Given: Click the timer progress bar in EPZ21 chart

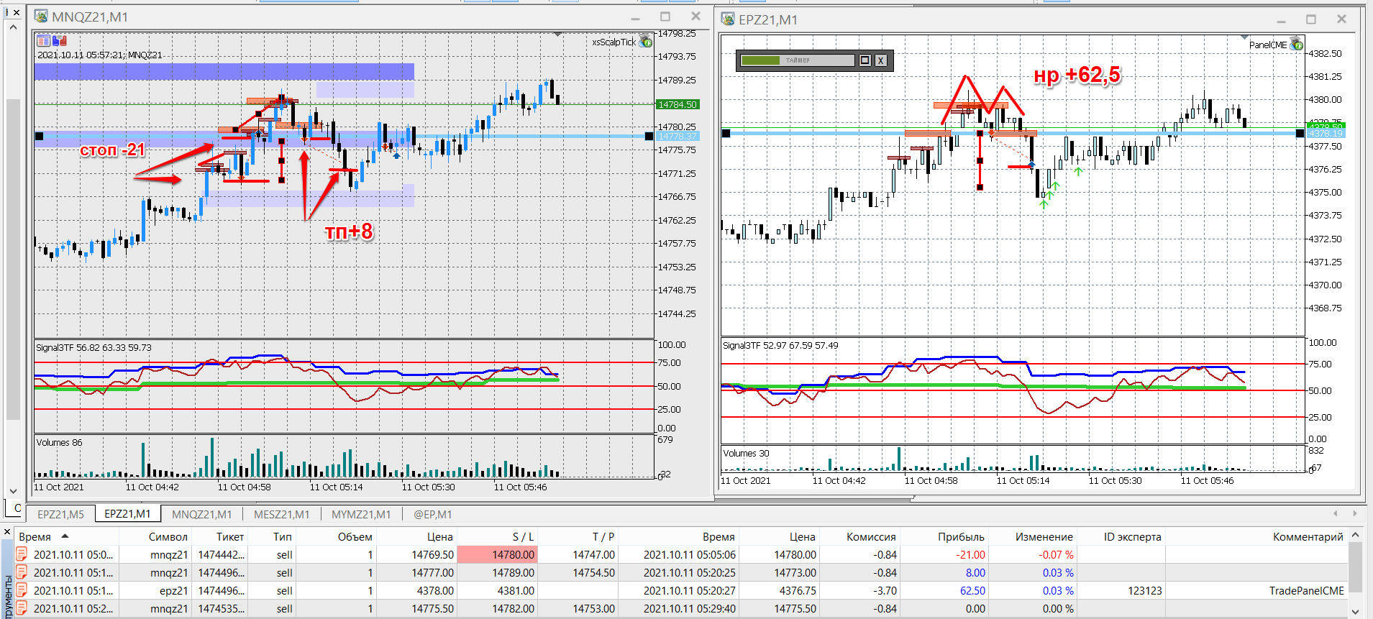Looking at the screenshot, I should click(x=798, y=60).
